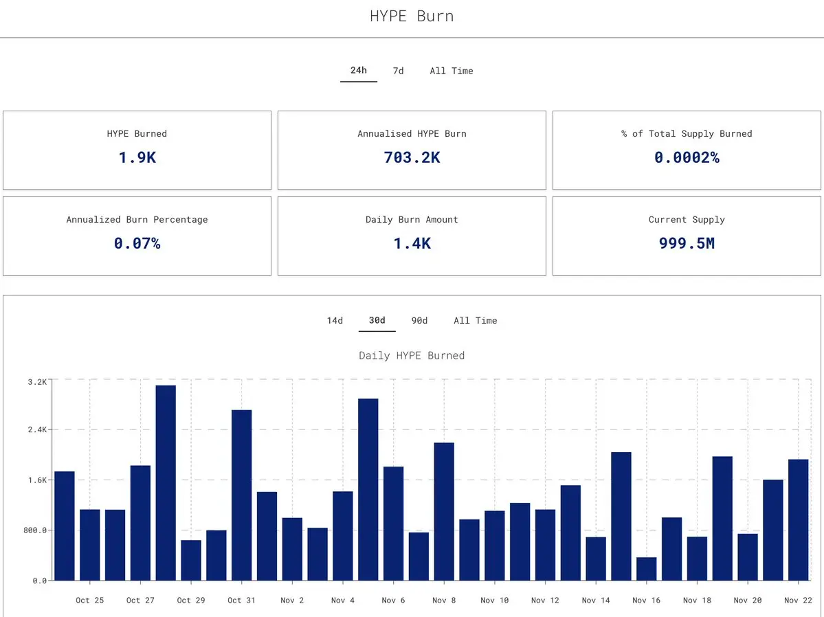Show All Time chart range

coord(475,321)
